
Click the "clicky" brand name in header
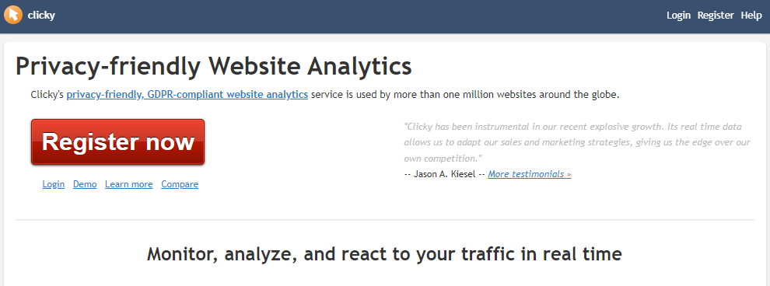[41, 16]
